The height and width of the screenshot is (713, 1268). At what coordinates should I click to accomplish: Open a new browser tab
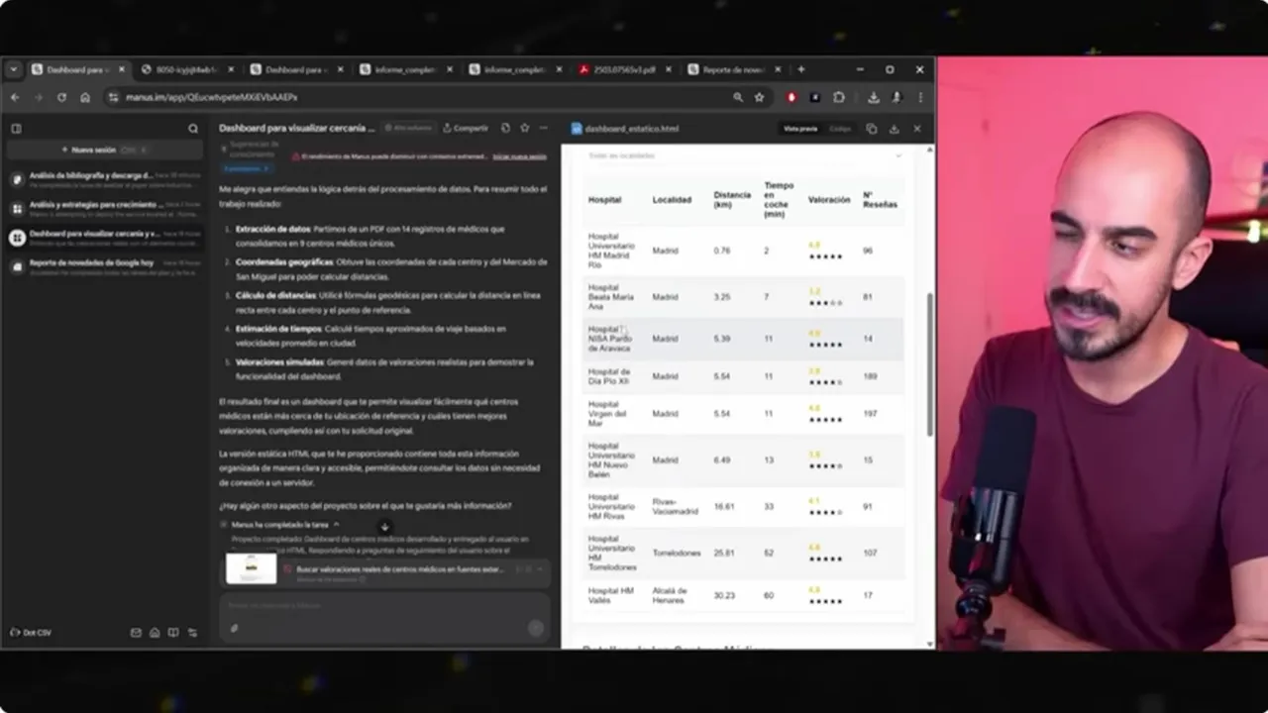pos(801,70)
